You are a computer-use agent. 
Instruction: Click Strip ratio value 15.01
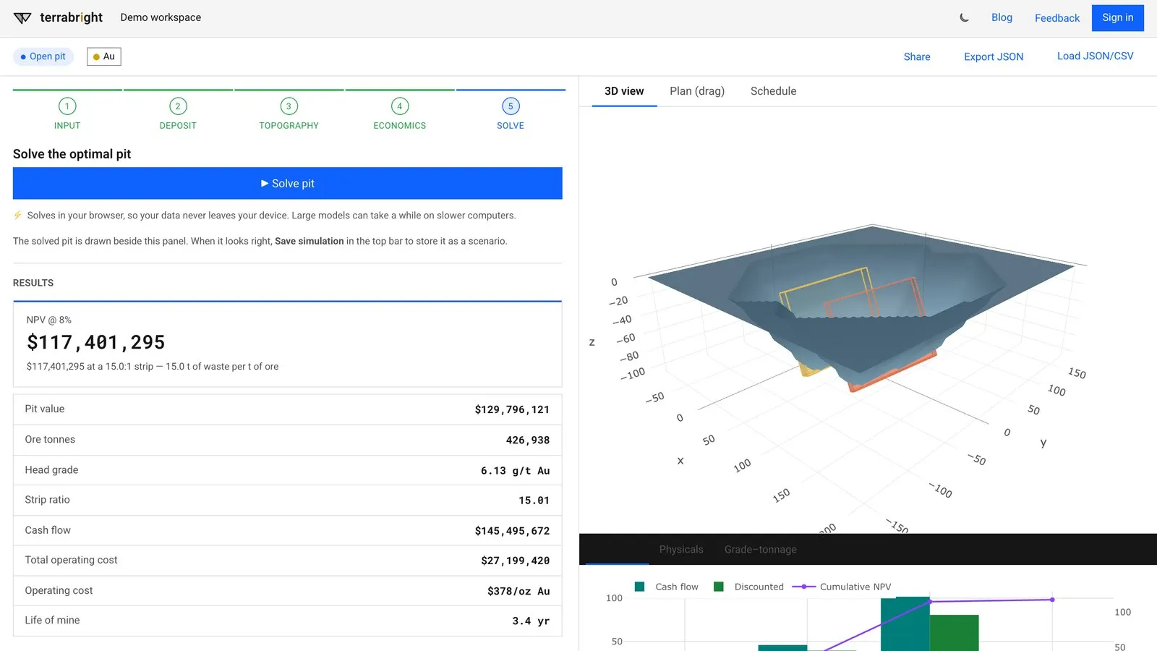pos(534,501)
